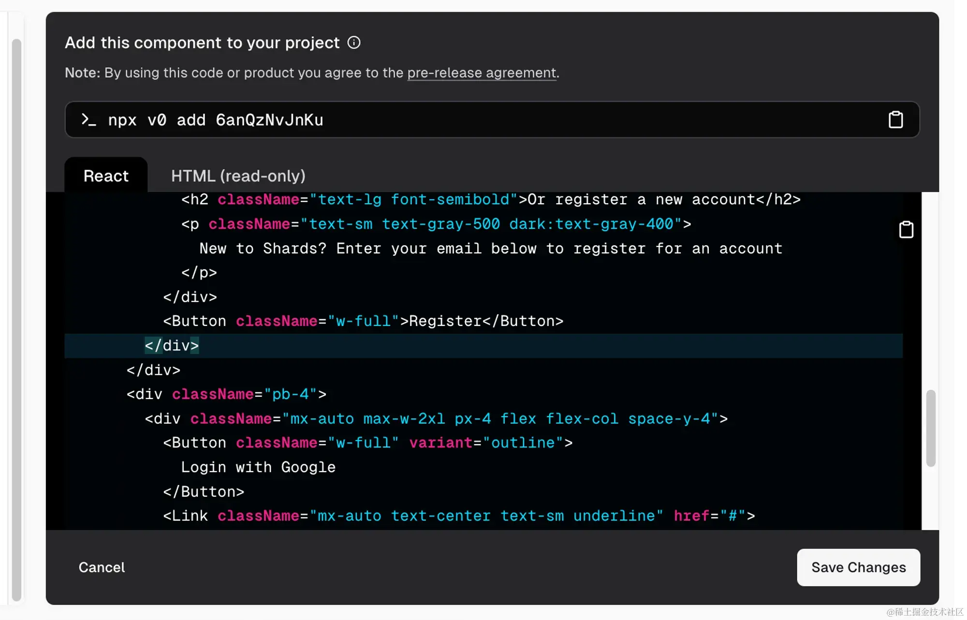The image size is (967, 620).
Task: Click the h2 'Or register a new account' line
Action: coord(491,199)
